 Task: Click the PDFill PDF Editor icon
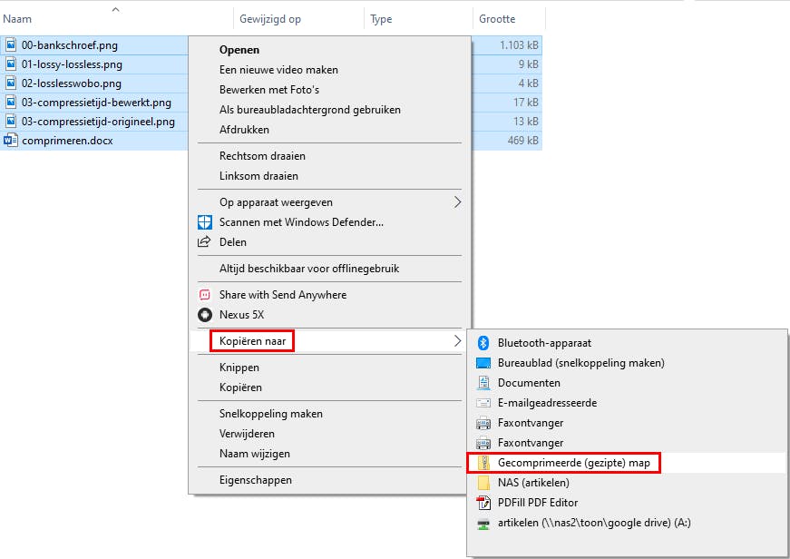click(483, 503)
